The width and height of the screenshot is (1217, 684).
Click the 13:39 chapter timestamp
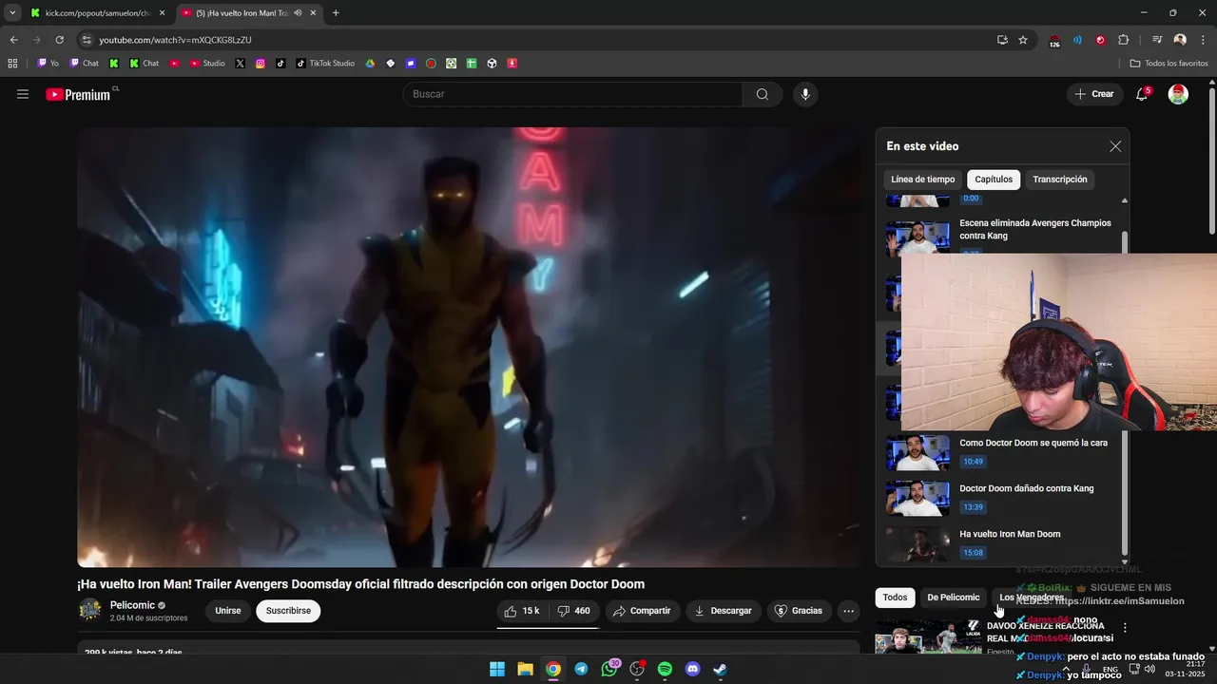(973, 507)
